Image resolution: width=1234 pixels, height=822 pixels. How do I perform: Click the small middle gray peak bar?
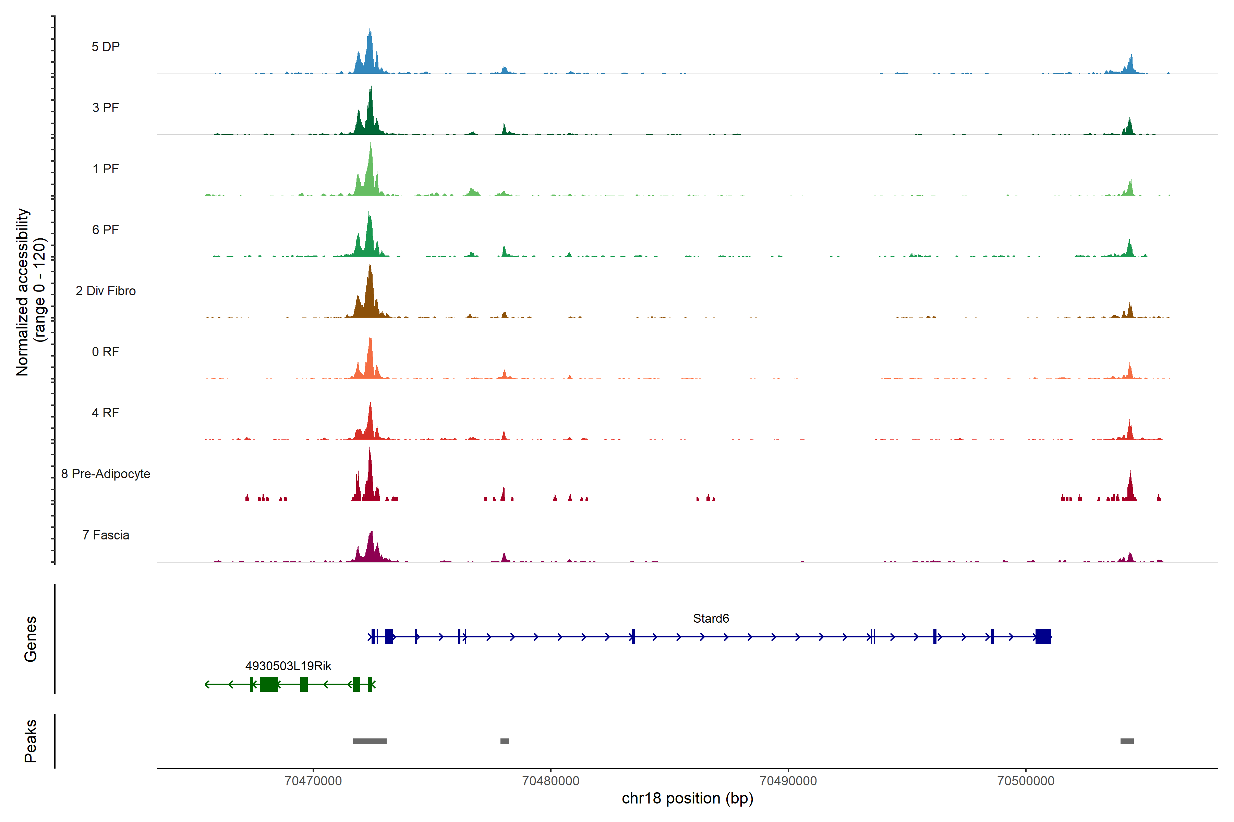504,741
